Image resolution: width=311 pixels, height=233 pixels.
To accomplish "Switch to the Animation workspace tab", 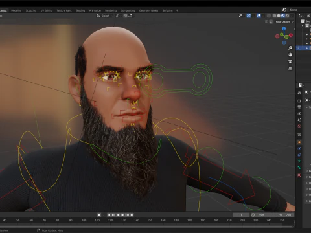I will tap(95, 10).
